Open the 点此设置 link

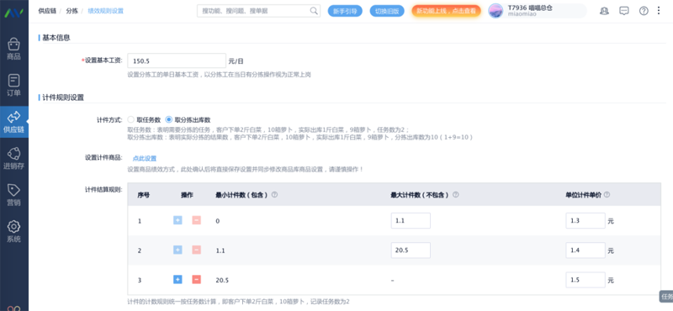[144, 159]
